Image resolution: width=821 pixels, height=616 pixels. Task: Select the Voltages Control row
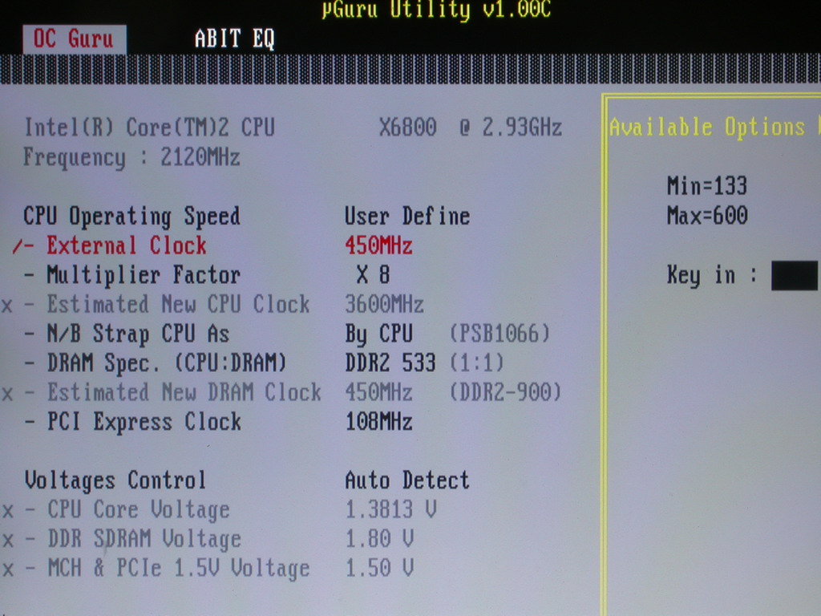[115, 480]
